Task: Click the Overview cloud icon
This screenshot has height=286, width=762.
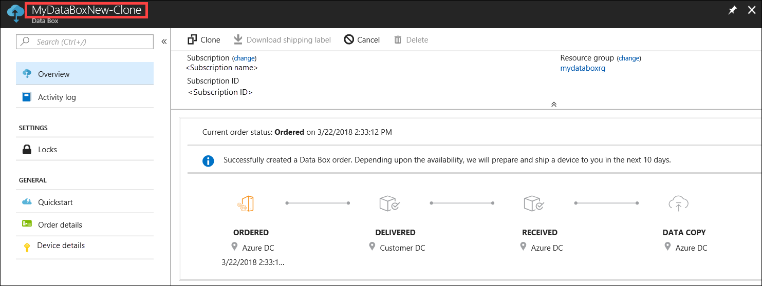Action: pyautogui.click(x=27, y=74)
